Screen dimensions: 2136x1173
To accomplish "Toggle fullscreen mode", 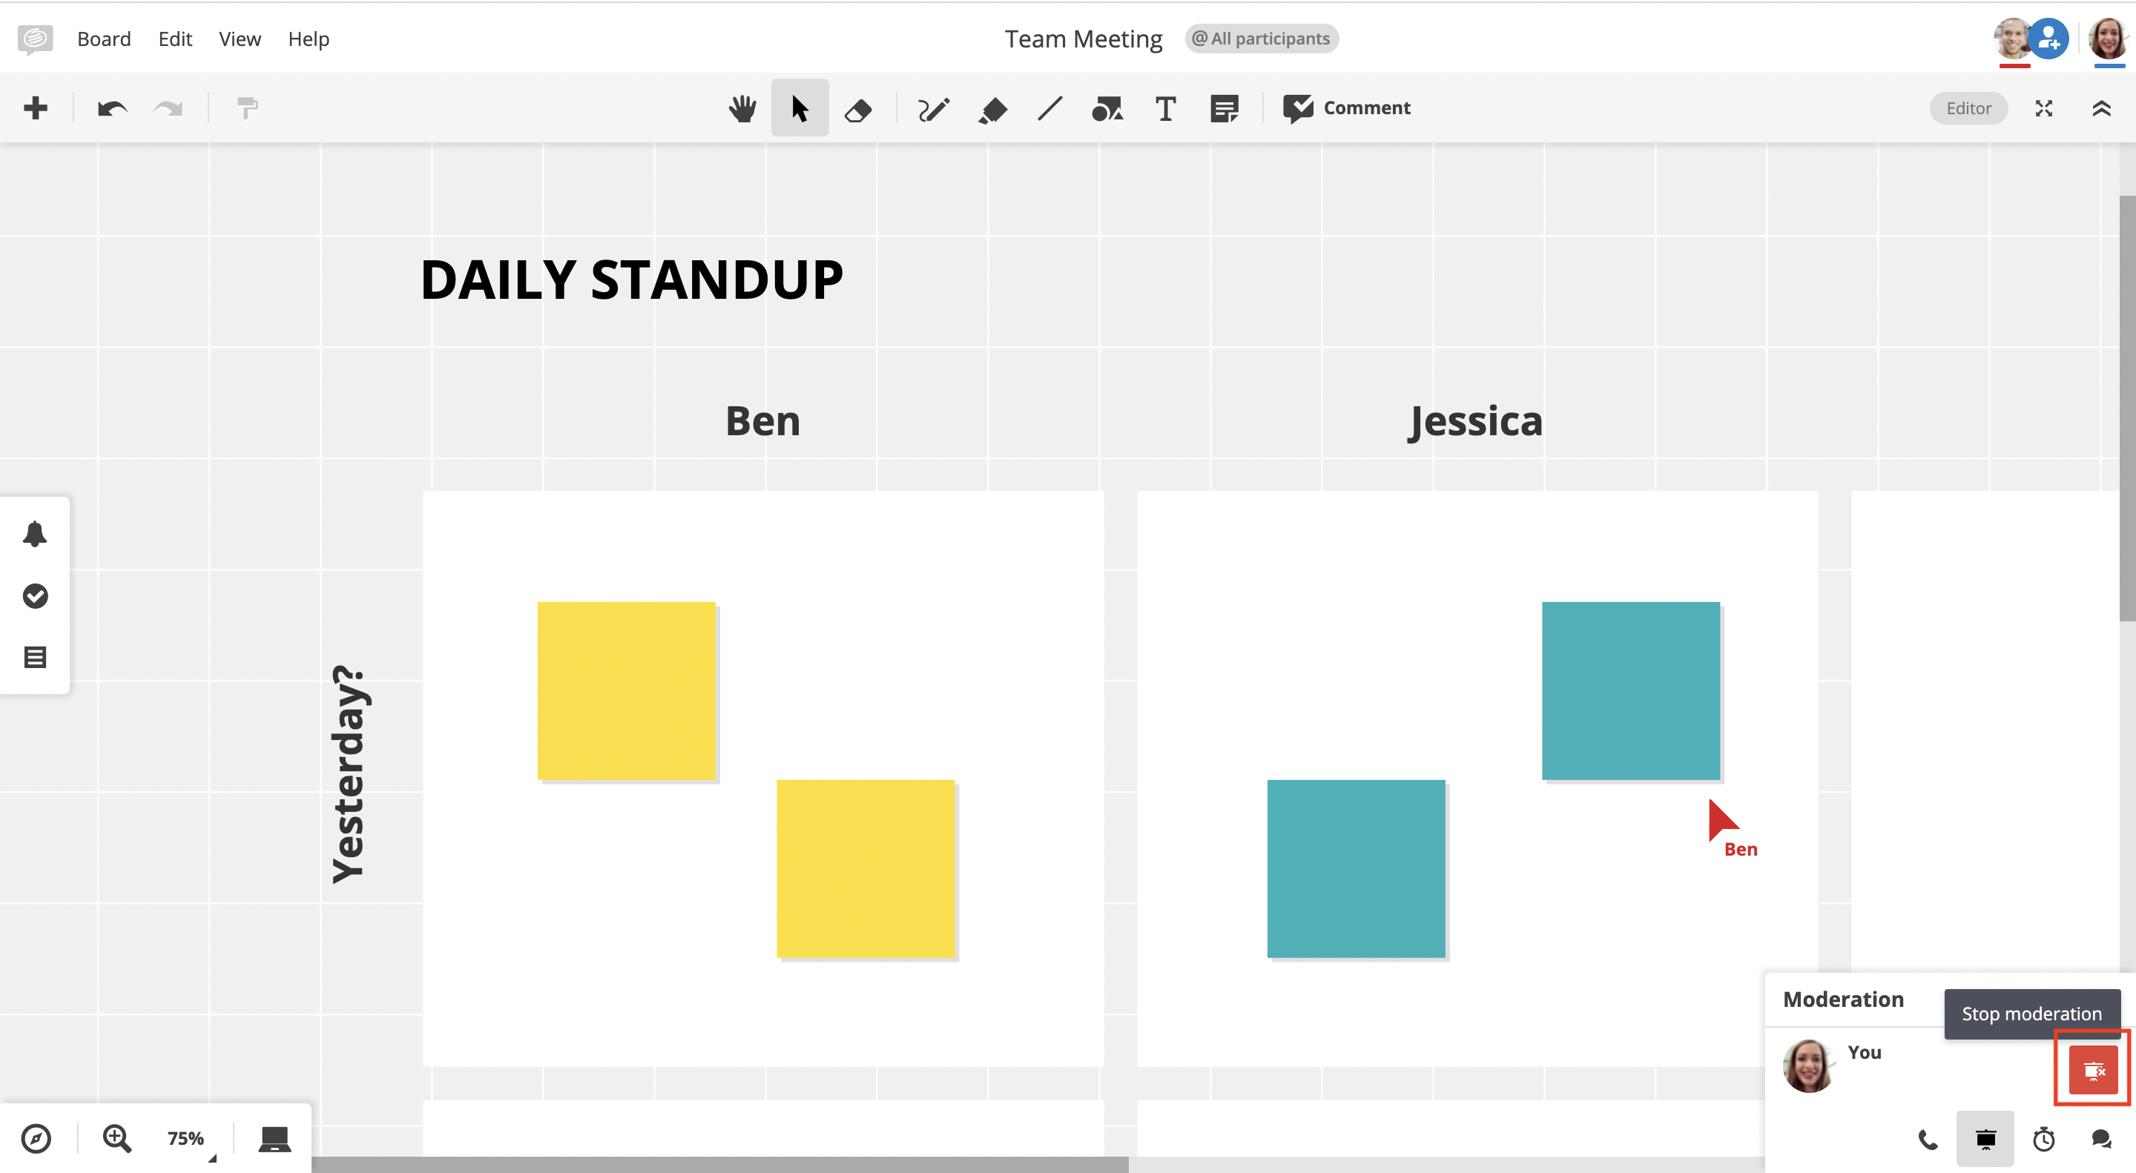I will (2043, 108).
